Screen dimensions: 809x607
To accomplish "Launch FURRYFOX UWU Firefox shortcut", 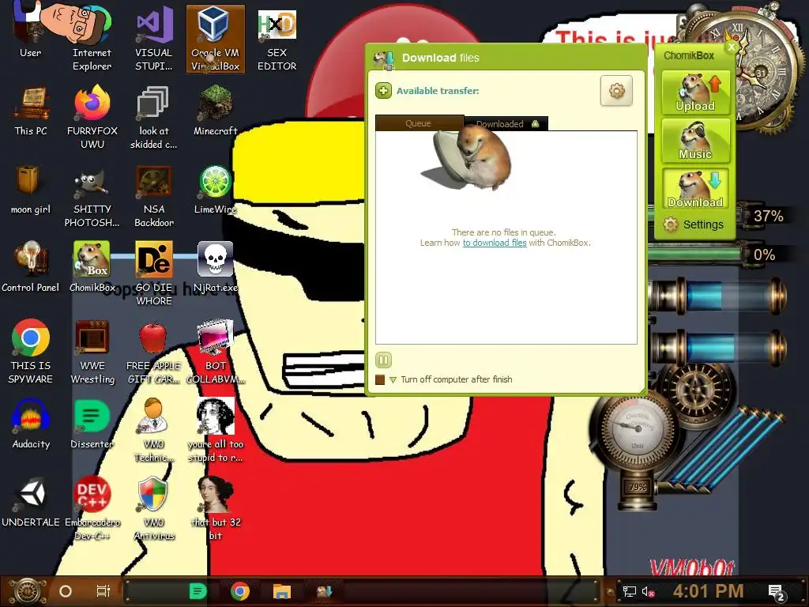I will [92, 117].
